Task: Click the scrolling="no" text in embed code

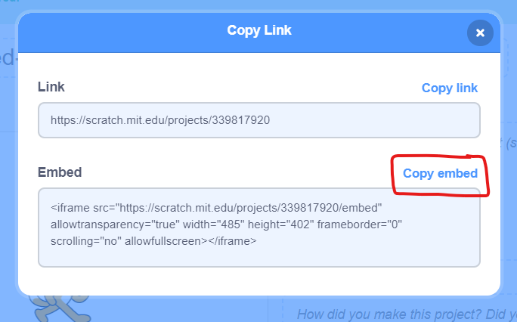Action: (x=86, y=241)
